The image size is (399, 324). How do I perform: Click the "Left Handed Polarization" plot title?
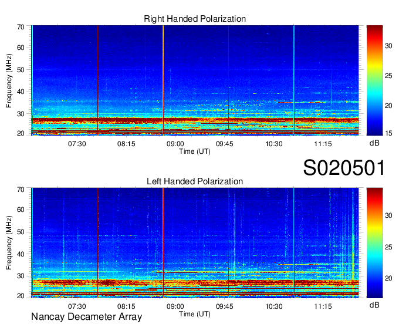195,181
